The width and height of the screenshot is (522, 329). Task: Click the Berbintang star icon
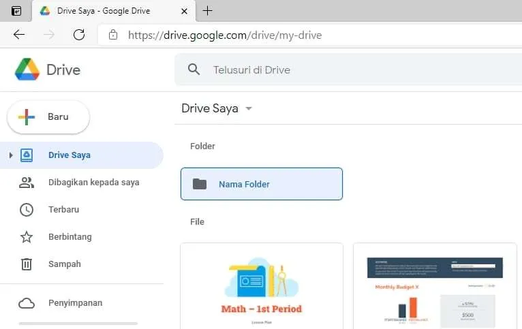[x=27, y=237]
